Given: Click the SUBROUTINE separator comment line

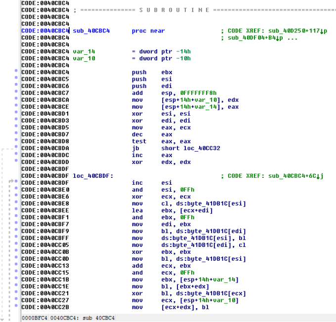Looking at the screenshot, I should pyautogui.click(x=205, y=10).
